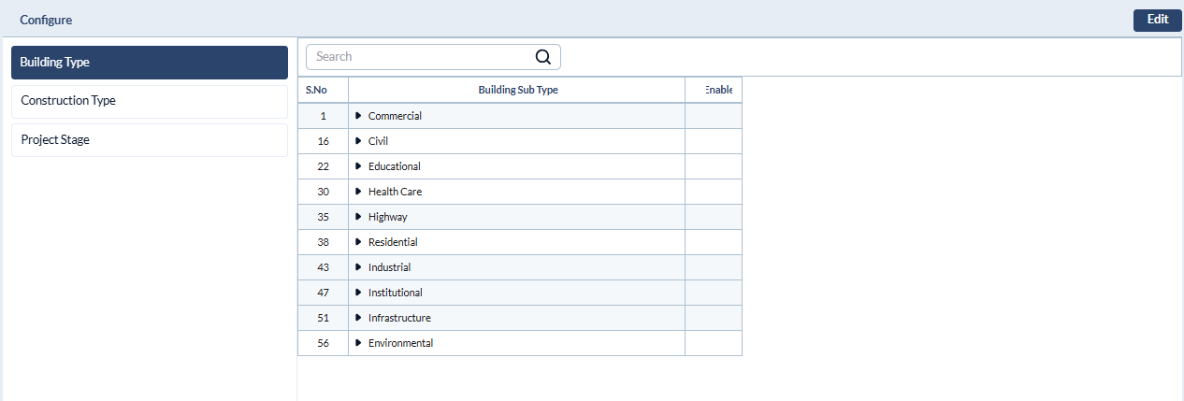Switch to Construction Type tab
The image size is (1184, 401).
click(x=150, y=101)
